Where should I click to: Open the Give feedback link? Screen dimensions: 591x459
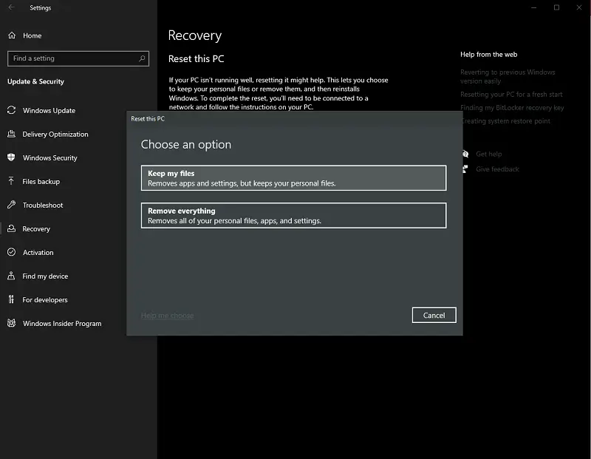(497, 169)
